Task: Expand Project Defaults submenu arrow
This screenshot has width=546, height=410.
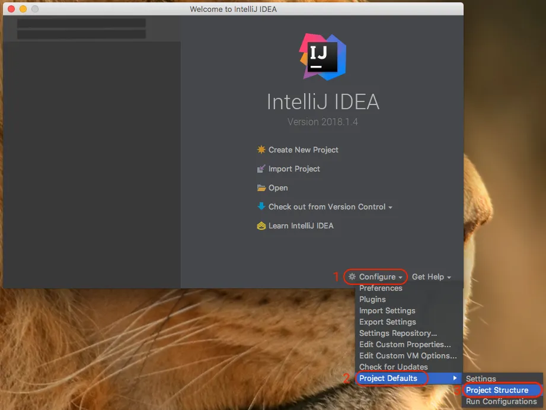Action: point(455,378)
